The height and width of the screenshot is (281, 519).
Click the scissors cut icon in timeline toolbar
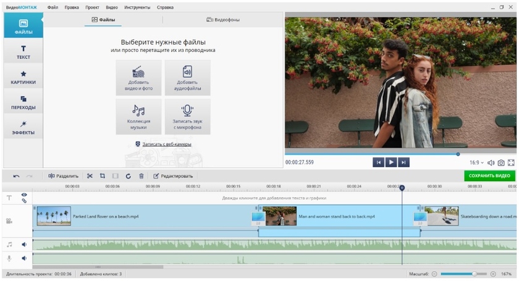(90, 176)
